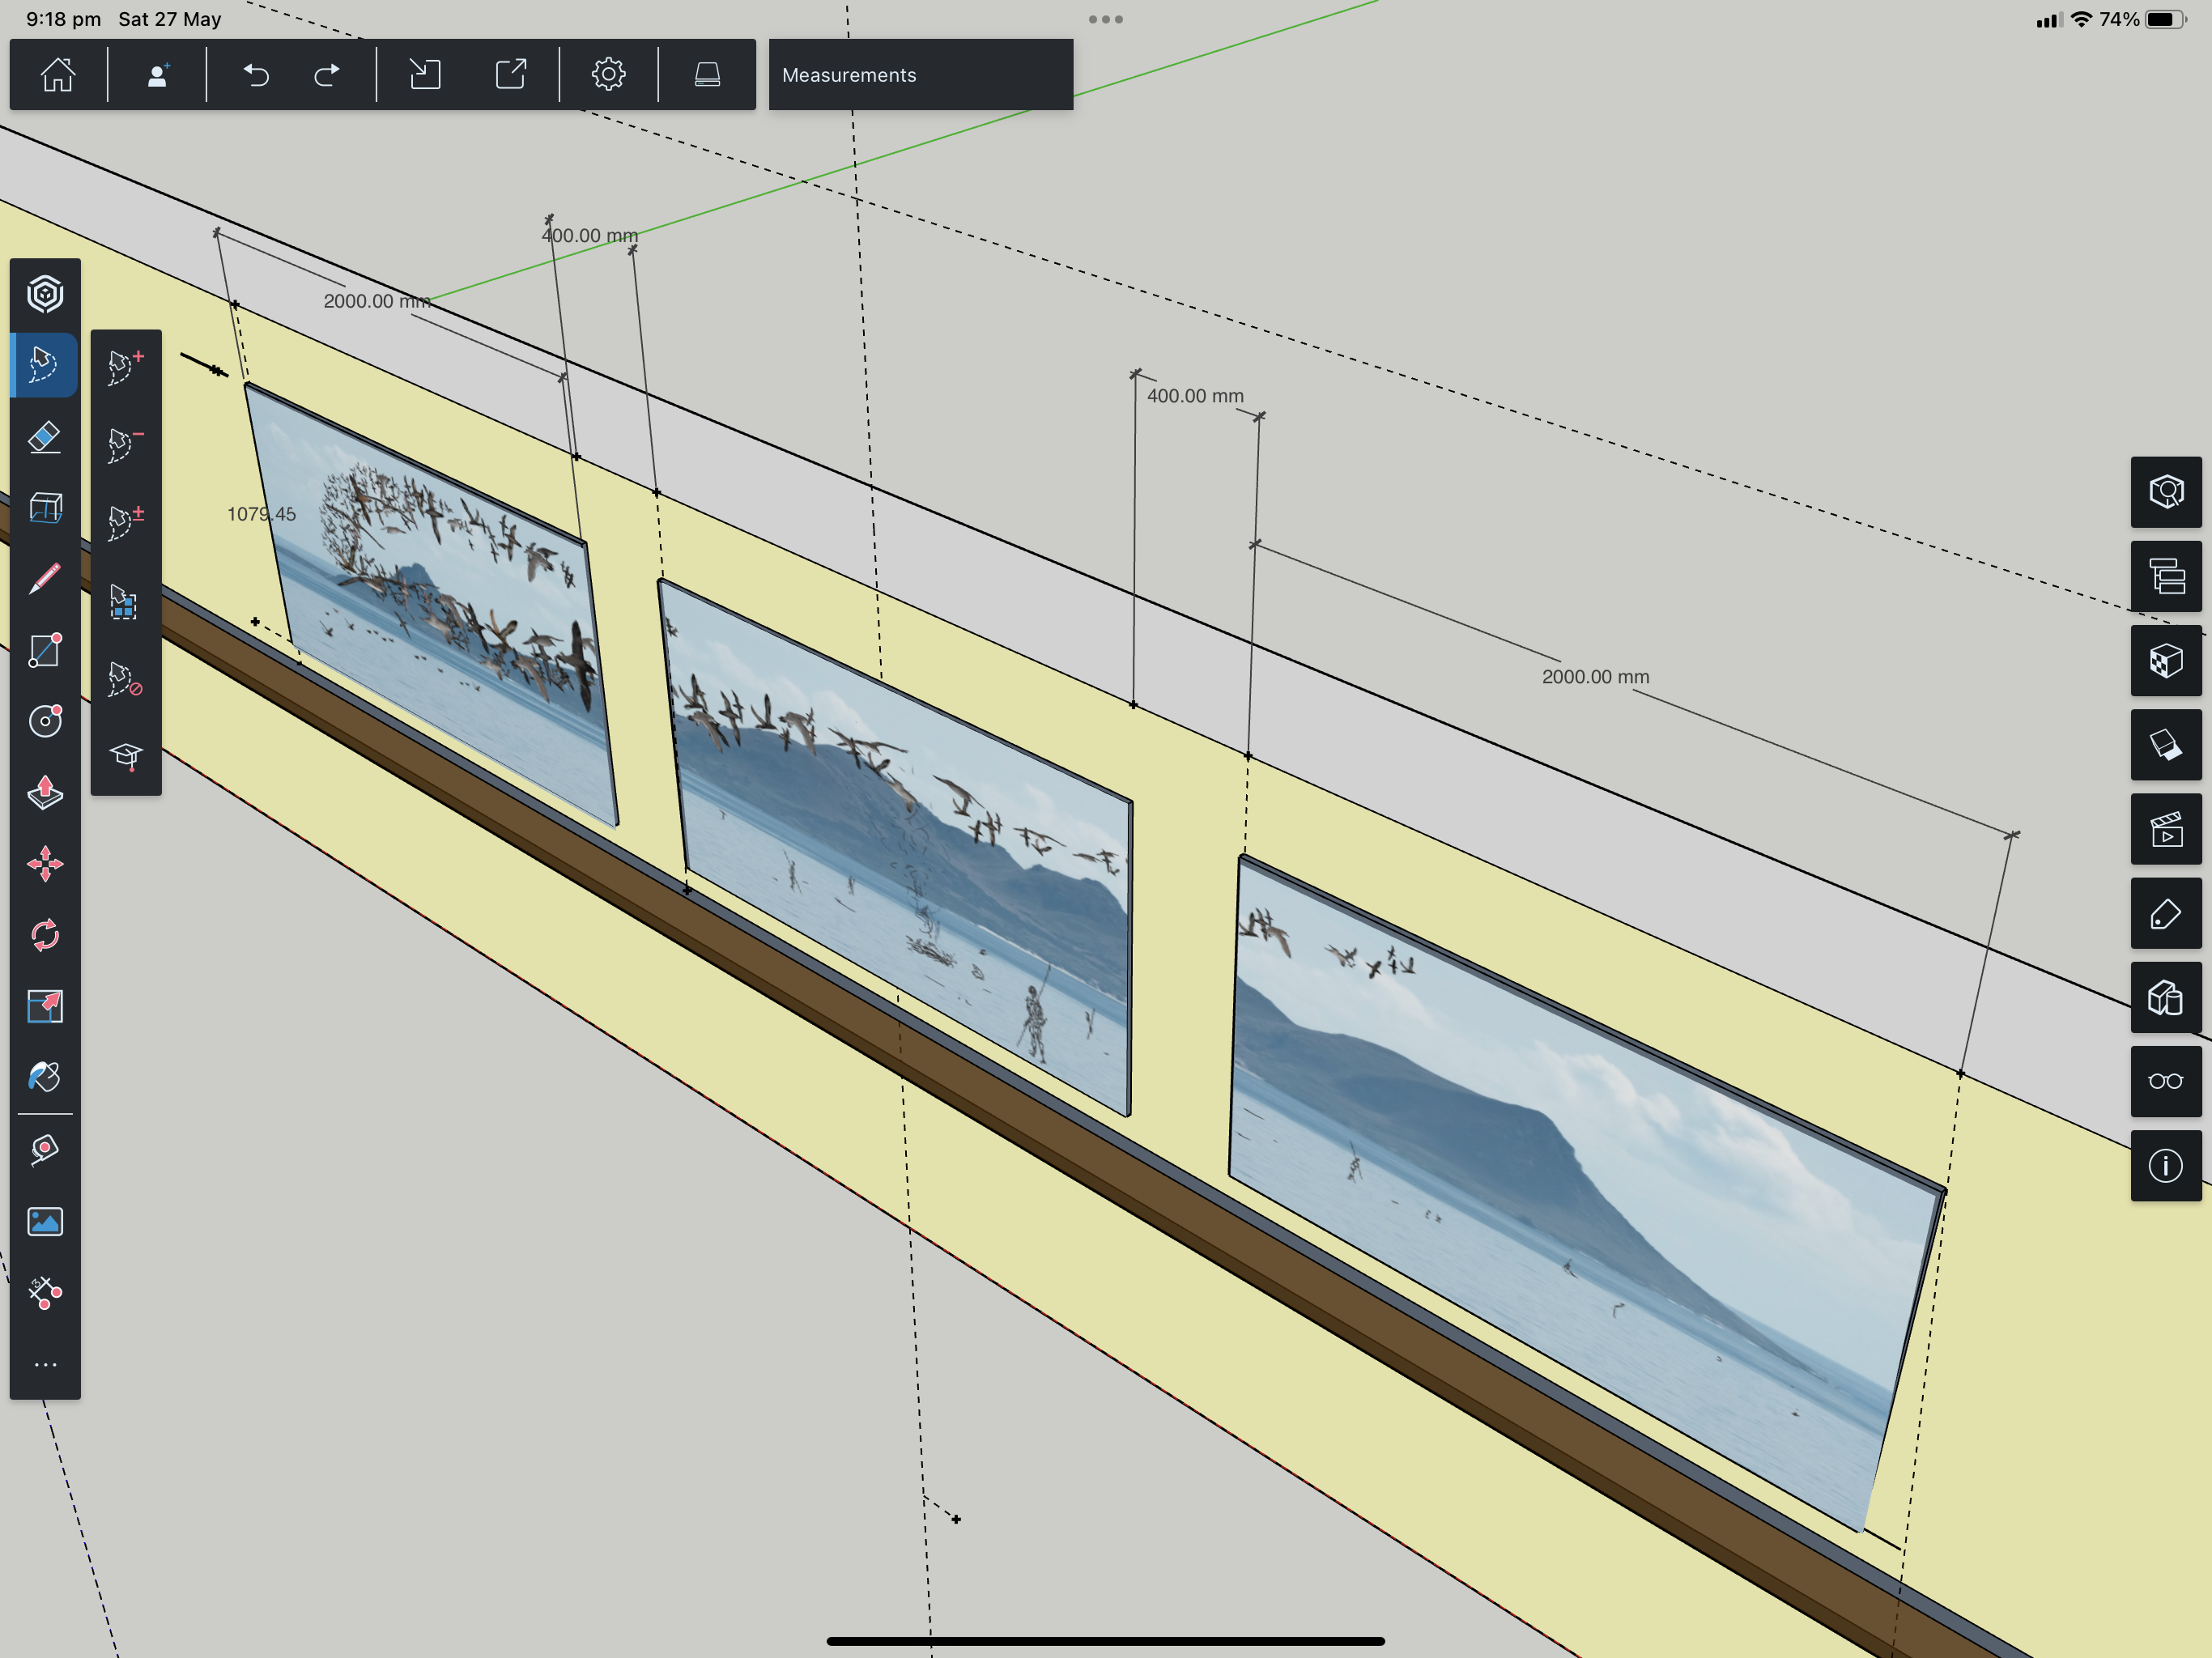
Task: Select the Paint bucket tool
Action: pyautogui.click(x=45, y=1077)
